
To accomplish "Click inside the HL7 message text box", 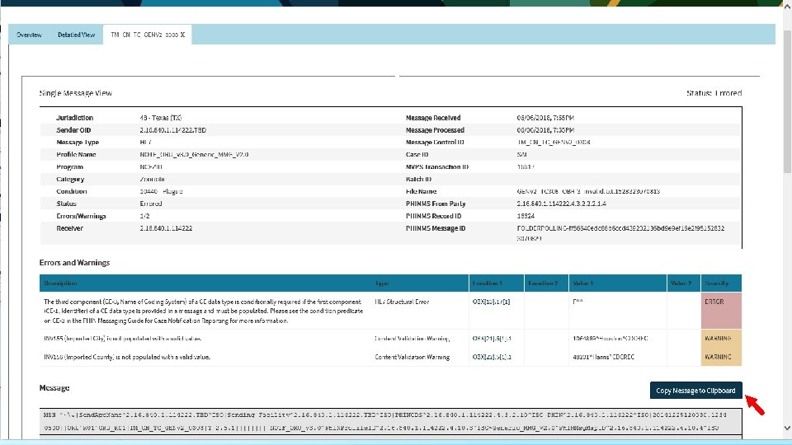I will (x=390, y=422).
